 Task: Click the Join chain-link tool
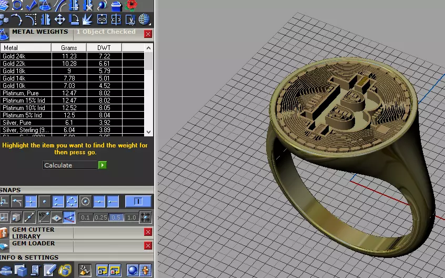(102, 19)
